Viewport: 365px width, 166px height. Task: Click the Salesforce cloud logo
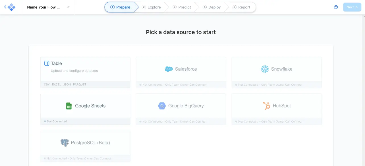169,69
